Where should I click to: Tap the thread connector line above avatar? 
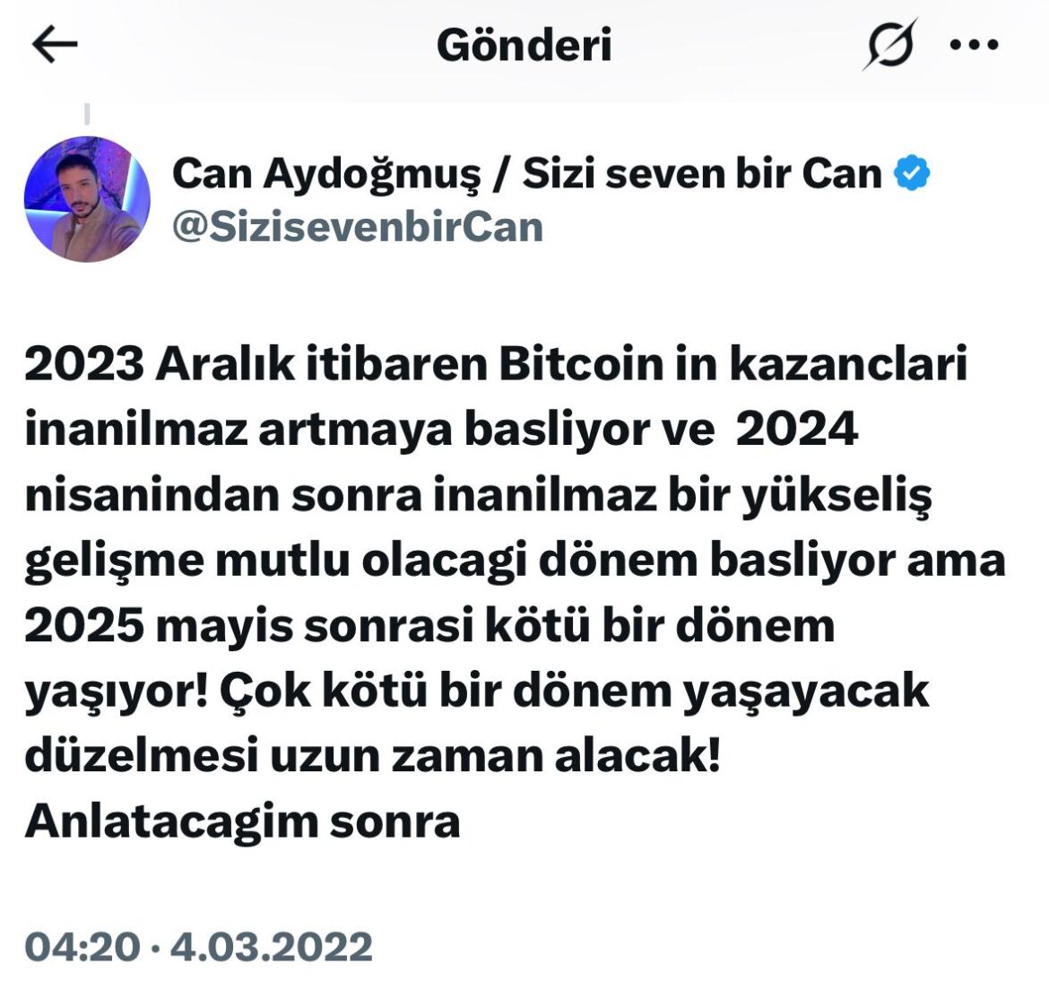(x=87, y=114)
